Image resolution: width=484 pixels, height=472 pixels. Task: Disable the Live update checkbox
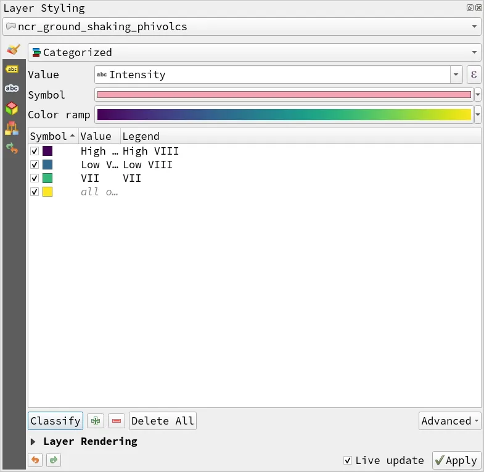(x=348, y=460)
